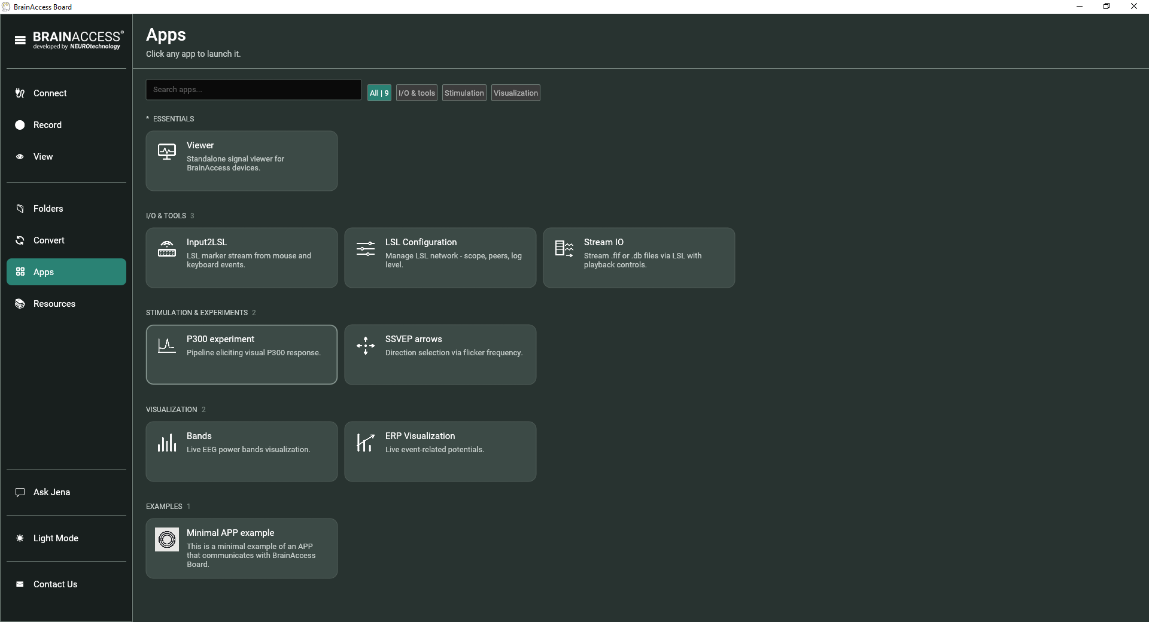This screenshot has height=622, width=1149.
Task: Open the Ask Jena assistant label
Action: pyautogui.click(x=52, y=492)
